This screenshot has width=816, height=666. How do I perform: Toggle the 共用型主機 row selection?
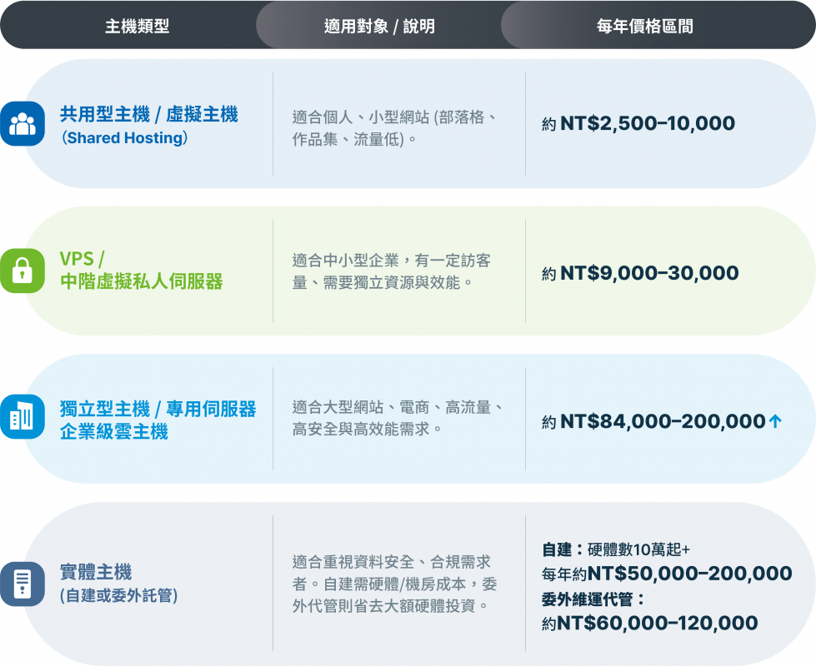(x=408, y=123)
